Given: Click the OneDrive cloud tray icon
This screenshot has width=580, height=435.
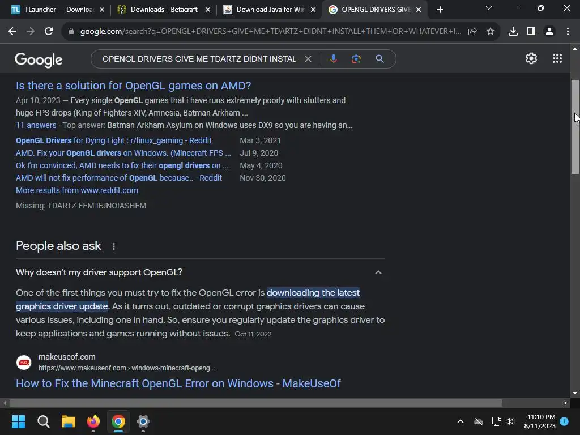Looking at the screenshot, I should [x=479, y=421].
